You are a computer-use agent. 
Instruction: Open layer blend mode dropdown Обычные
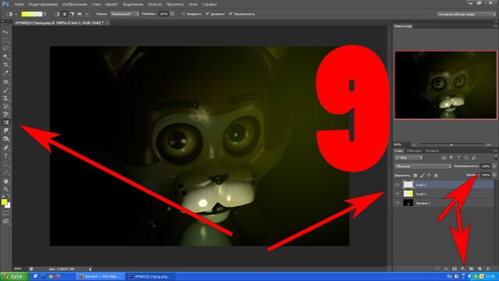point(423,166)
